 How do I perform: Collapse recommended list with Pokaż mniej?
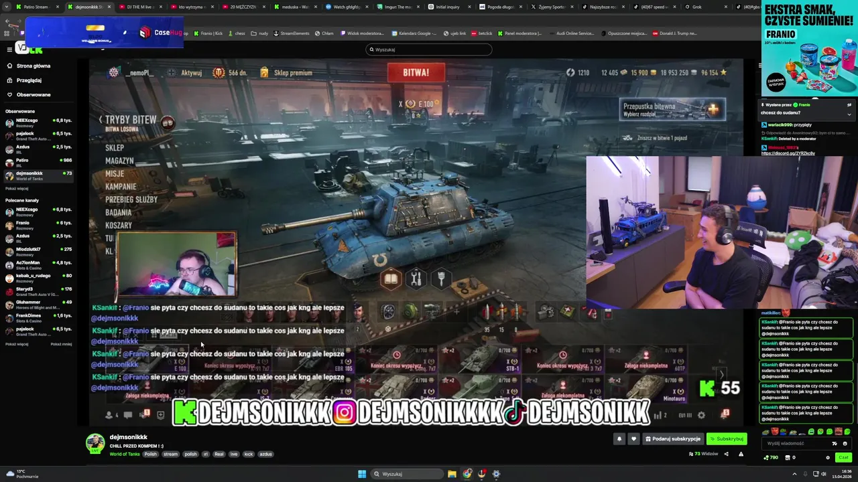[61, 344]
